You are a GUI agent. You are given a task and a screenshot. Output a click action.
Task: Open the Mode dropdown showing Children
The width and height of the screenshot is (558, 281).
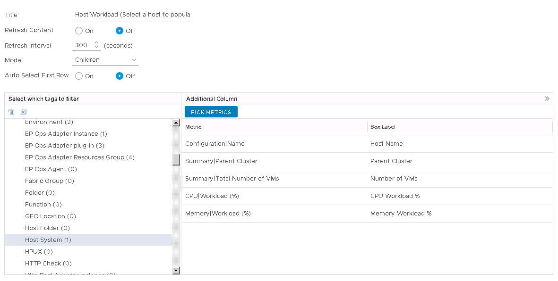pyautogui.click(x=106, y=60)
